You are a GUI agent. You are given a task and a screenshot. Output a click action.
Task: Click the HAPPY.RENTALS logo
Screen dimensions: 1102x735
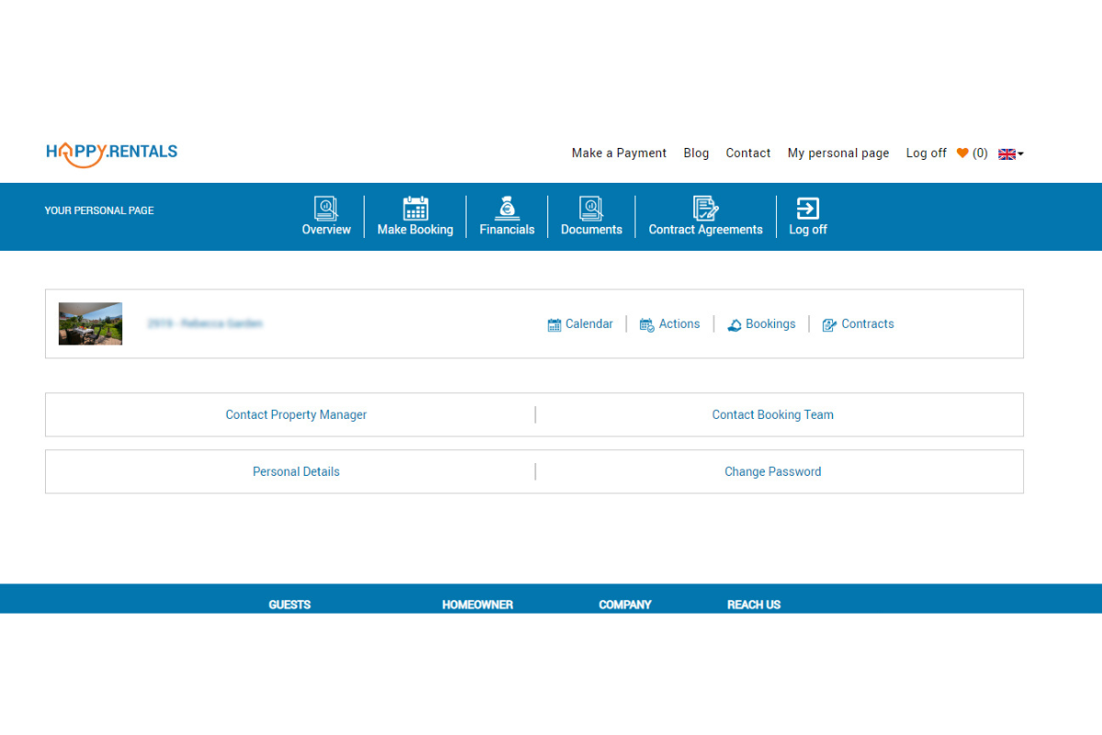pyautogui.click(x=111, y=153)
